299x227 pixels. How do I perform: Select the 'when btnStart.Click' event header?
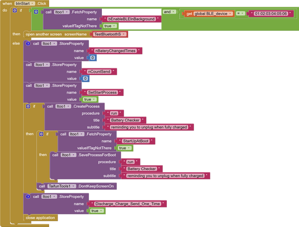pyautogui.click(x=25, y=4)
